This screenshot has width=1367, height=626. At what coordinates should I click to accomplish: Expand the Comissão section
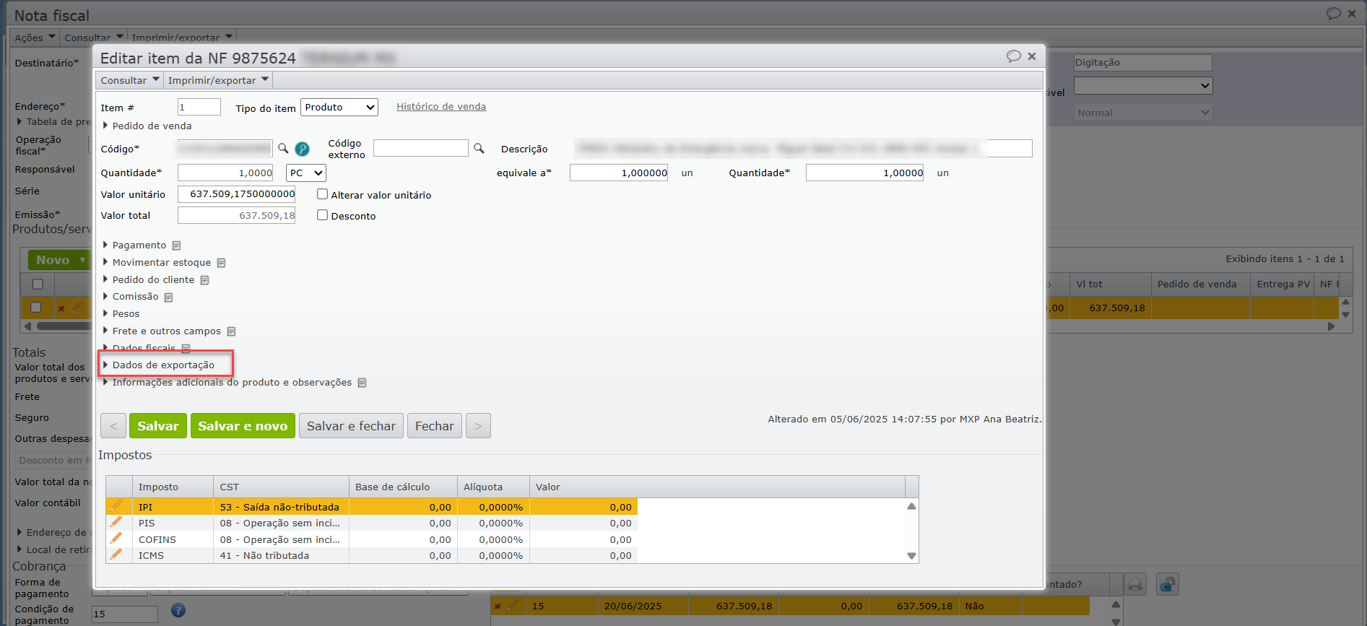tap(131, 297)
